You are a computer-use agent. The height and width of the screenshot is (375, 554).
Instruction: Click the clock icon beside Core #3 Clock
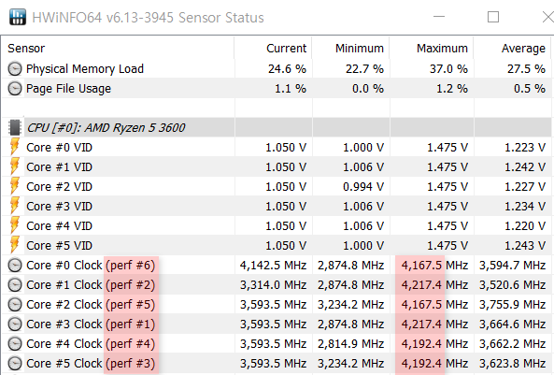coord(15,325)
